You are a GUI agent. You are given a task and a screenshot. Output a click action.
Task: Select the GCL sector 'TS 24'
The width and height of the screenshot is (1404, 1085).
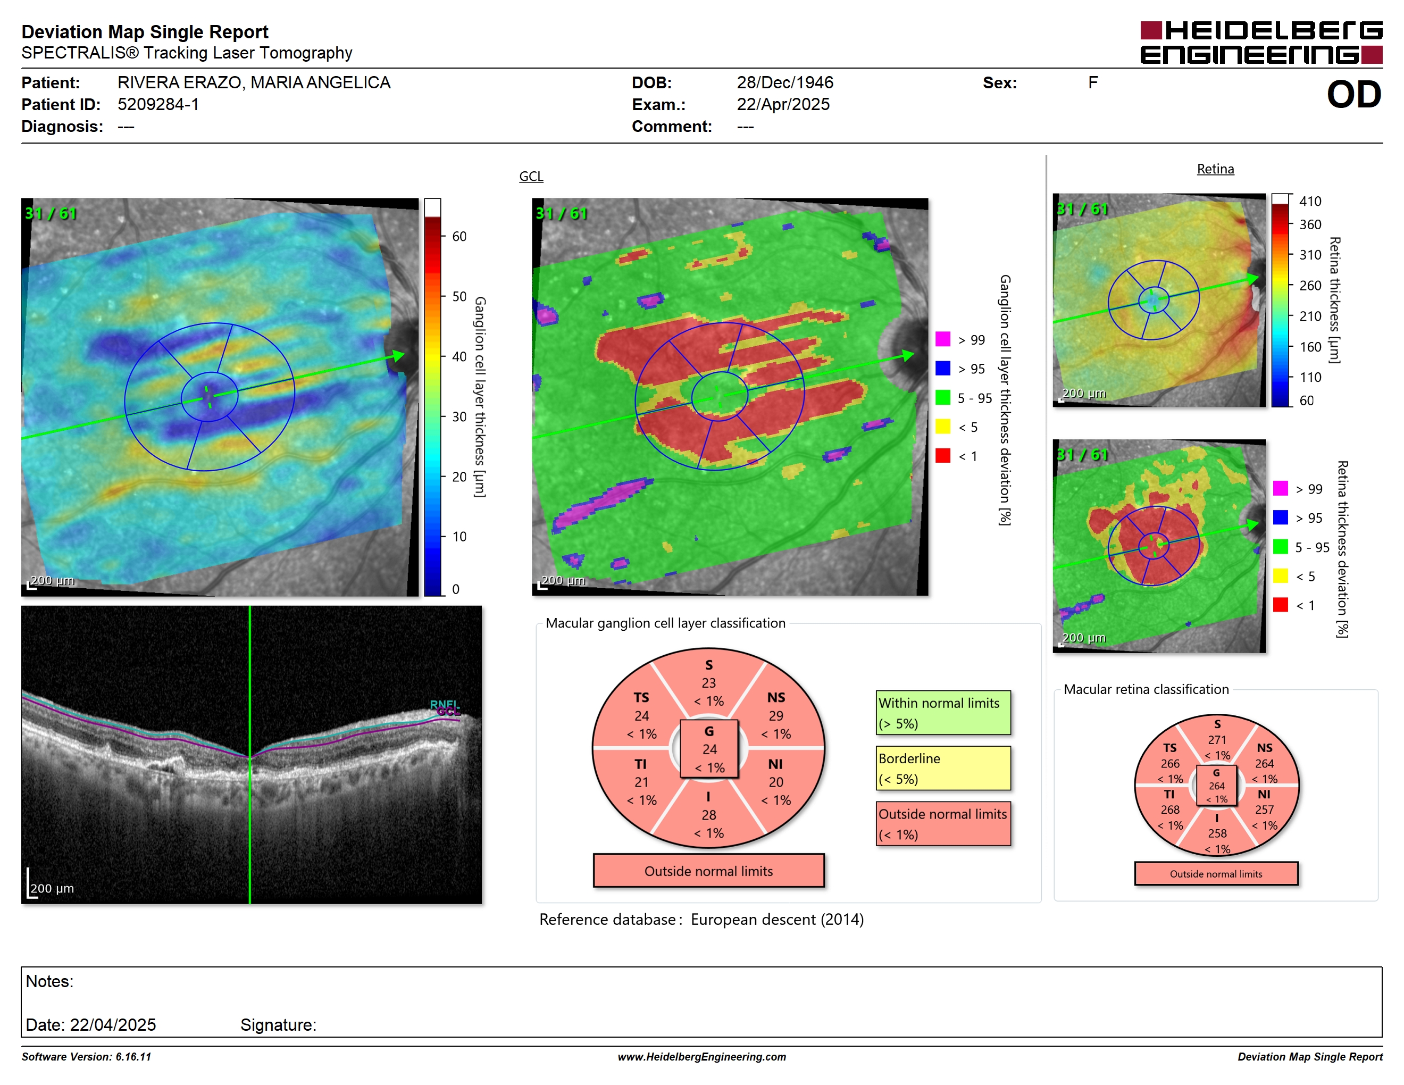641,715
